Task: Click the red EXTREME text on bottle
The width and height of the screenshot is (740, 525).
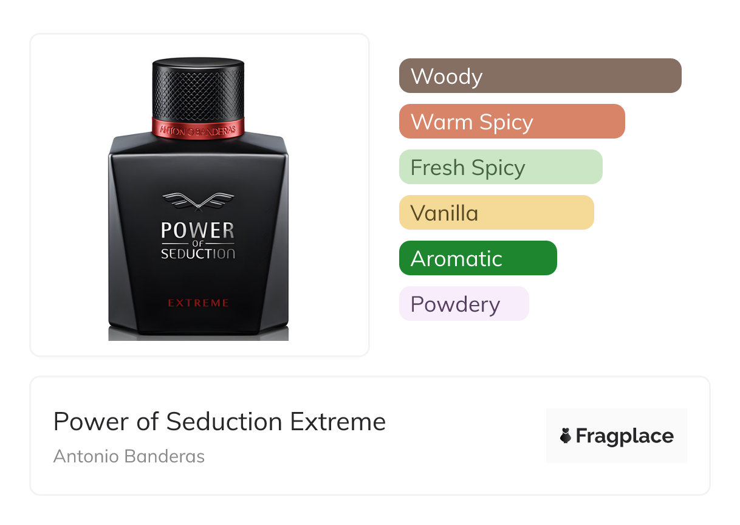Action: [198, 303]
